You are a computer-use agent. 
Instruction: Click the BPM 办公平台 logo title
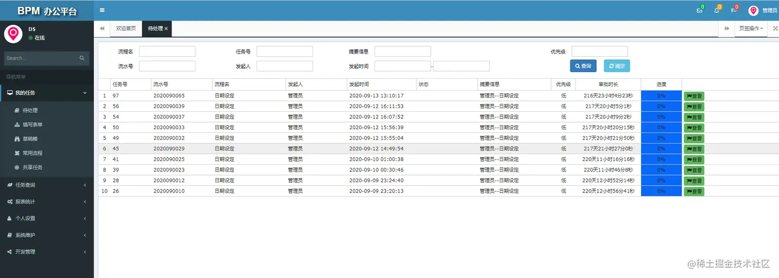tap(47, 11)
